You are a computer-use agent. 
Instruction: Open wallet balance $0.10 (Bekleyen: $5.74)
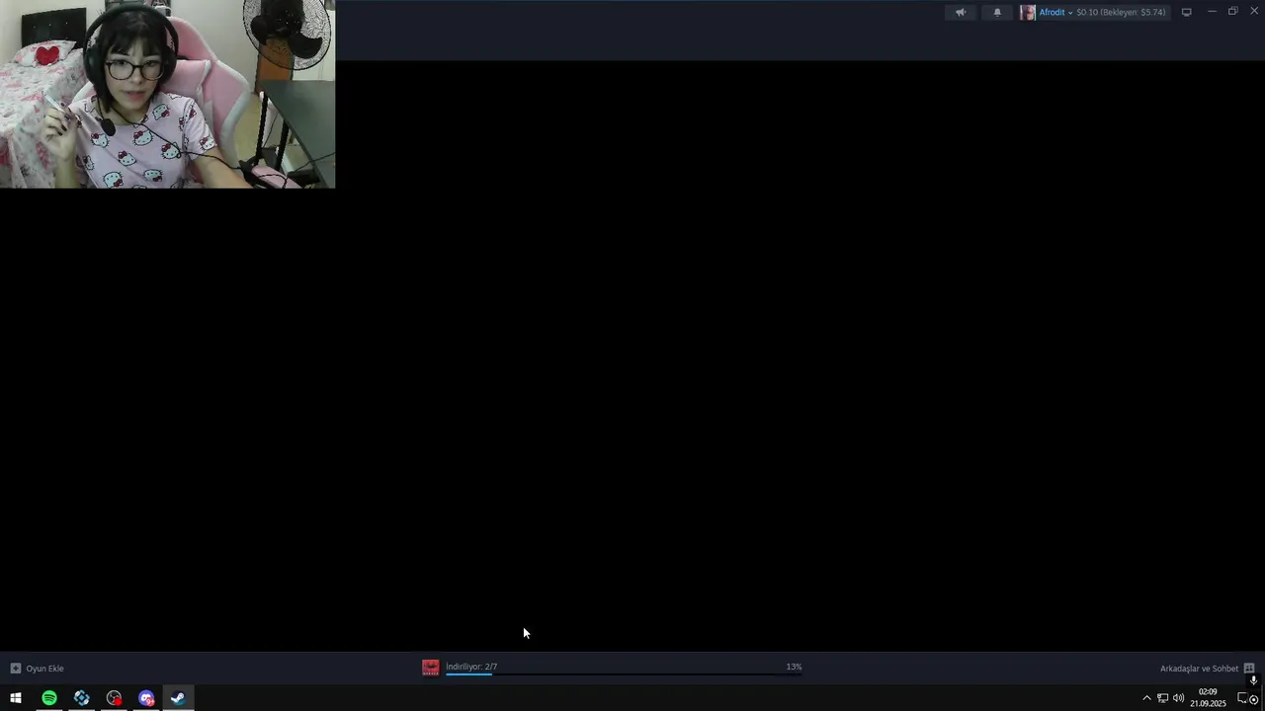(x=1122, y=13)
